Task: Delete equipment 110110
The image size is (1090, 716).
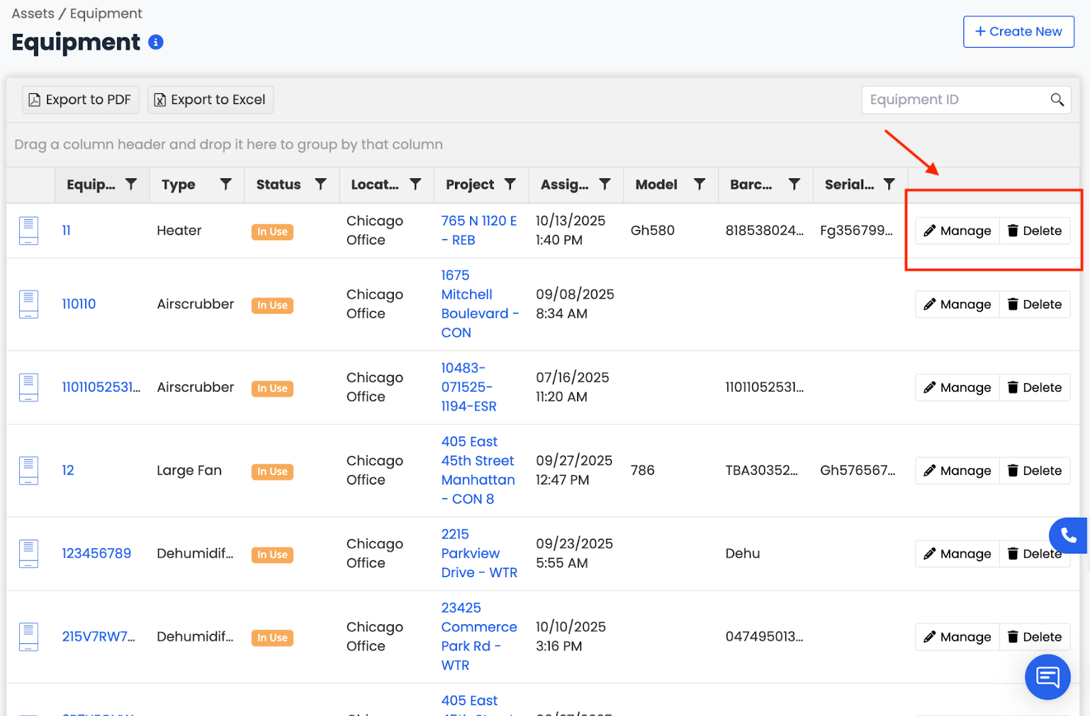Action: tap(1035, 304)
